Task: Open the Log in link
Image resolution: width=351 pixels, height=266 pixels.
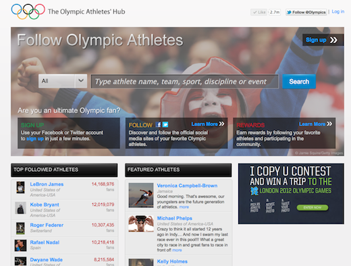Action: tap(338, 11)
